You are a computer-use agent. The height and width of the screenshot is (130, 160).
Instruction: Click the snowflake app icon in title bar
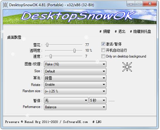coord(5,5)
